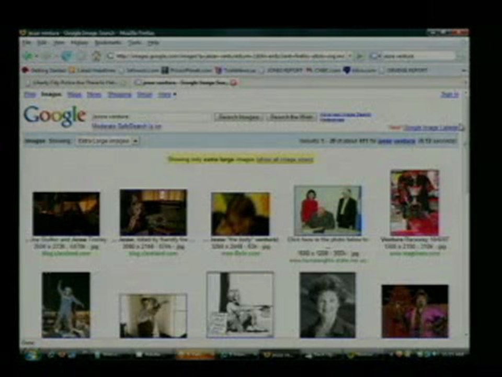The height and width of the screenshot is (377, 502).
Task: Click the Firefox taskbar button for jesse ventura
Action: tap(279, 354)
